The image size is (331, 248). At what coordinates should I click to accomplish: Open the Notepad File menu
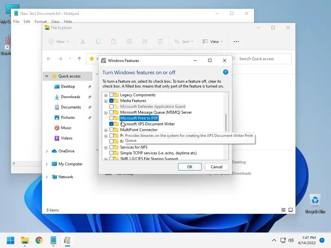click(16, 22)
